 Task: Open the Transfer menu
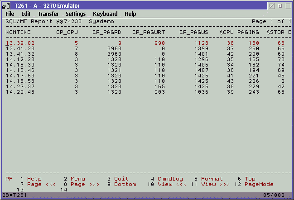pos(48,14)
